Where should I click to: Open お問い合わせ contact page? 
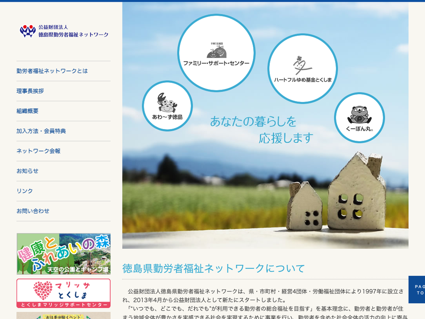point(33,211)
